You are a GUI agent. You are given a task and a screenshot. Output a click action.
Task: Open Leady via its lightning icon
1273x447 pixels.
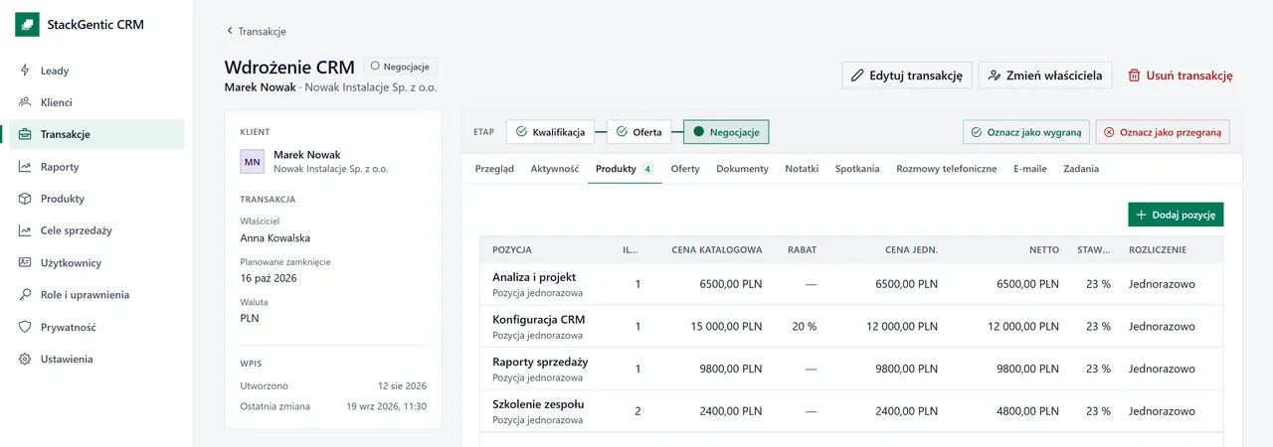[x=25, y=71]
